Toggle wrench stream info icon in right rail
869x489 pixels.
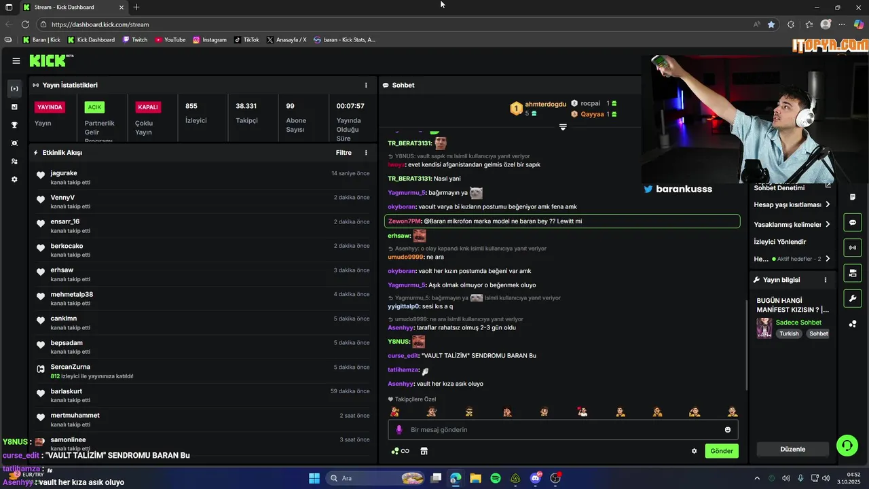pyautogui.click(x=853, y=298)
